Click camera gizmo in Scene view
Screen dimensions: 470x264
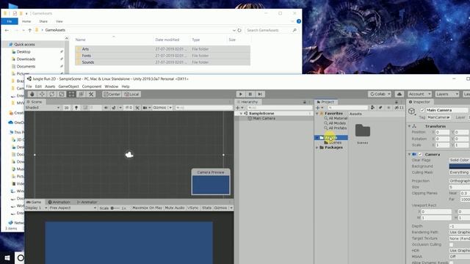click(x=129, y=155)
